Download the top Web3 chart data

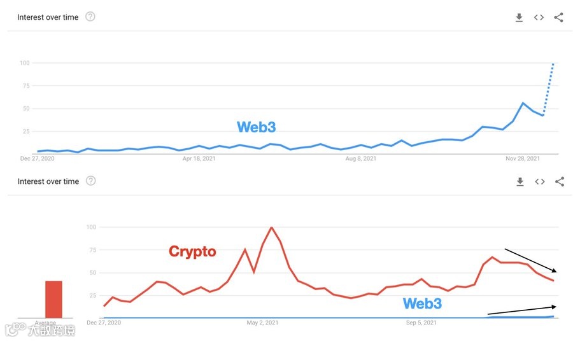click(x=519, y=18)
